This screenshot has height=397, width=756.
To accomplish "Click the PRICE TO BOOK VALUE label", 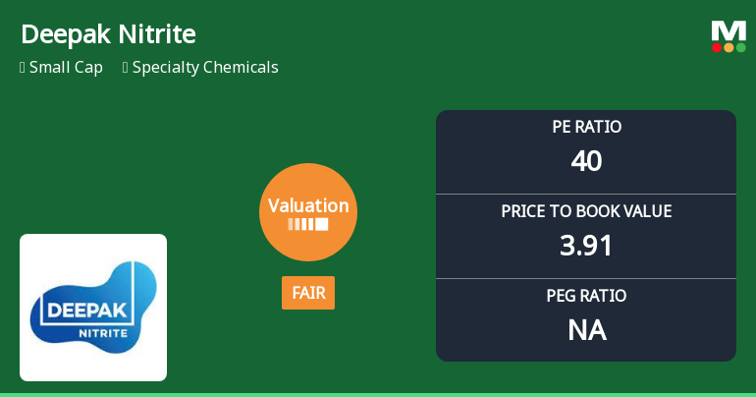I will point(586,211).
